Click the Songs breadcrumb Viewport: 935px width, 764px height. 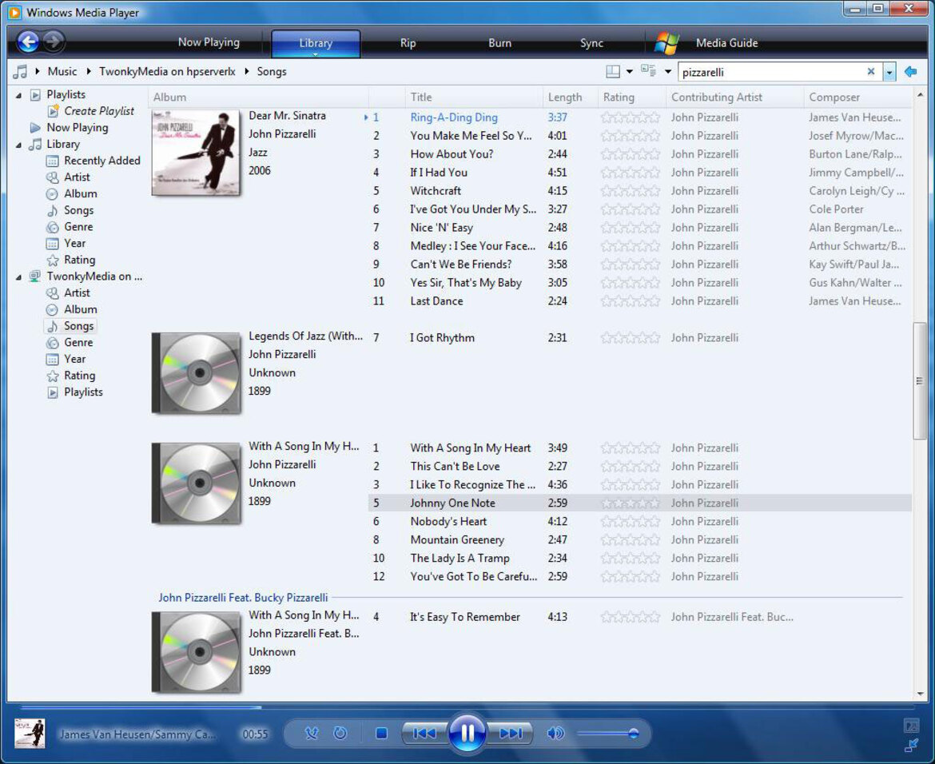click(x=272, y=72)
